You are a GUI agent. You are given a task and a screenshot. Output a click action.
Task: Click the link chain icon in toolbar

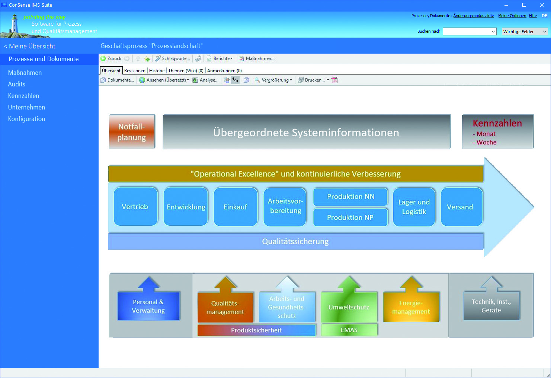tap(198, 58)
